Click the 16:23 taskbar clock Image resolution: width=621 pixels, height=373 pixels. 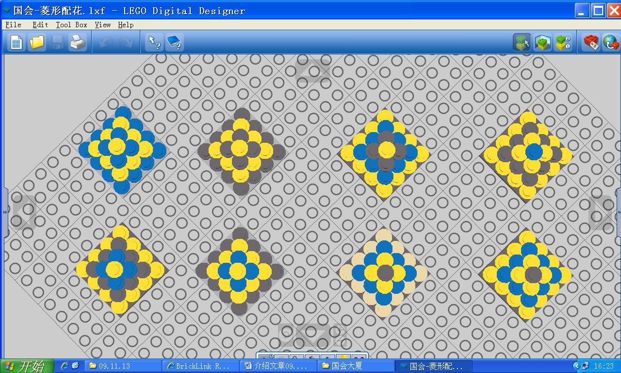click(x=604, y=366)
